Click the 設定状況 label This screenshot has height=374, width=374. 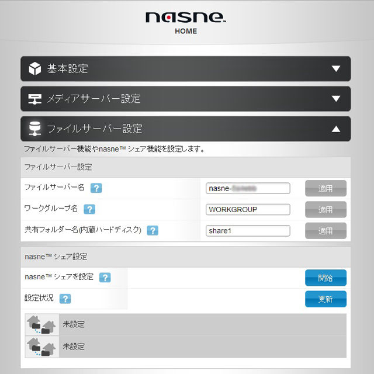click(x=39, y=298)
